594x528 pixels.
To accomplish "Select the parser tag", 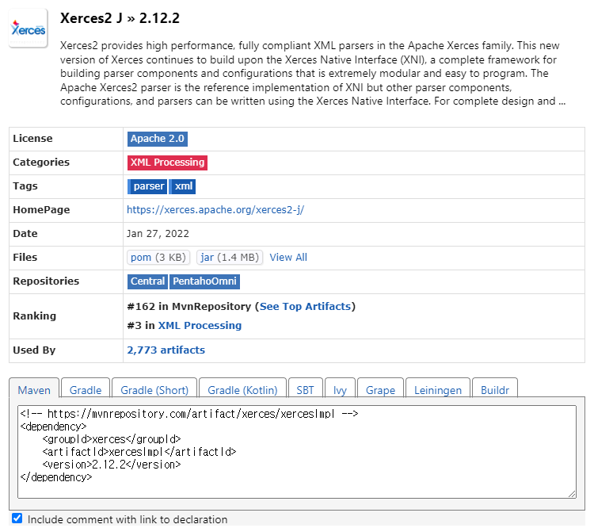I will [147, 186].
